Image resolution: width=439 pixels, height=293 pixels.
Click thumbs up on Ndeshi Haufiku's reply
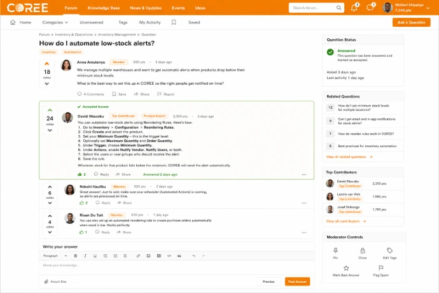[x=81, y=203]
